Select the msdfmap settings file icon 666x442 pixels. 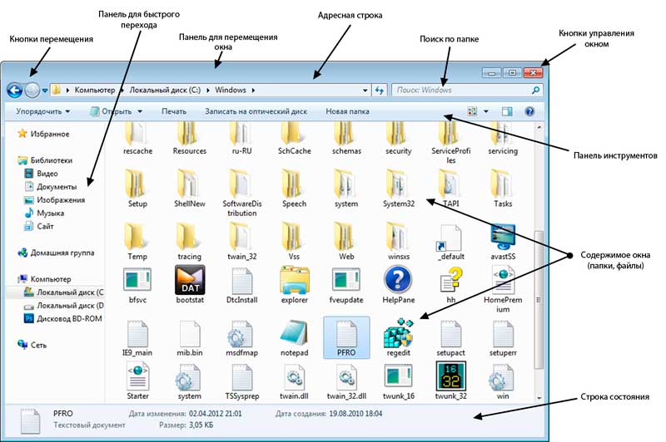tap(241, 334)
